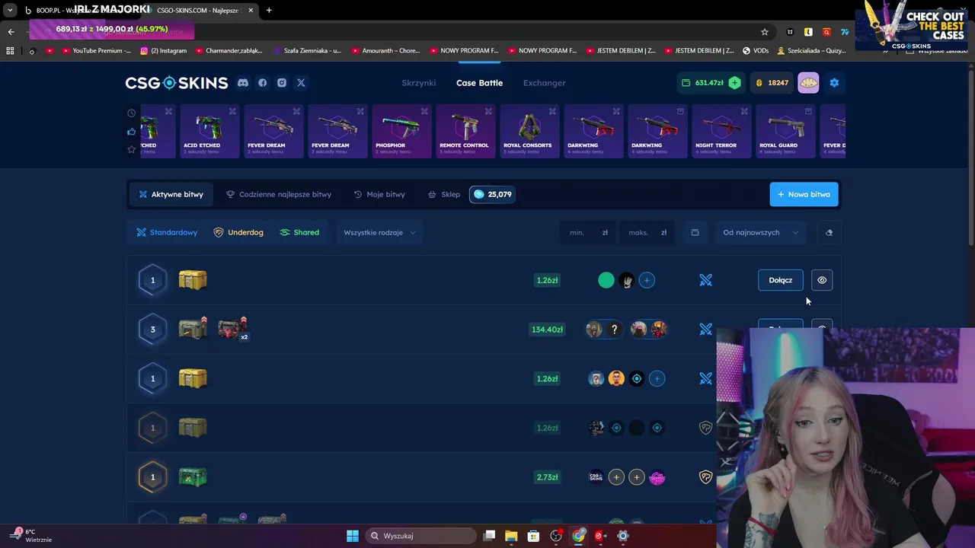The width and height of the screenshot is (975, 548).
Task: Open the Phosphor skin drop card
Action: click(401, 131)
